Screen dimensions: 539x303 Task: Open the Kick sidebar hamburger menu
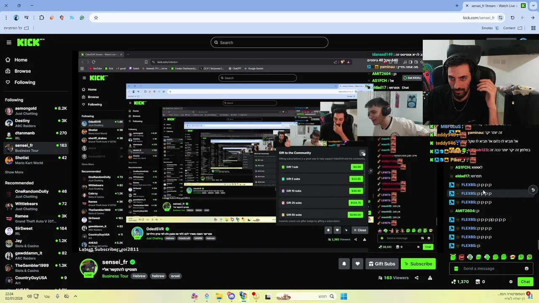(x=9, y=43)
